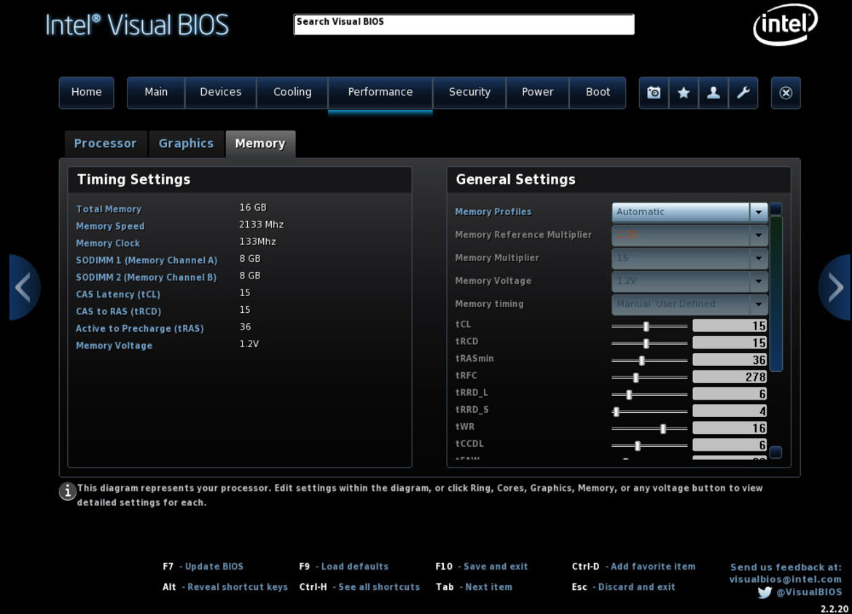Click the Update BIOS shortcut link

214,567
